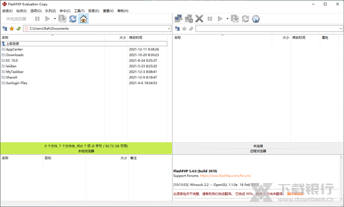The height and width of the screenshot is (207, 344).
Task: Refresh the remote browser file list
Action: (x=245, y=19)
